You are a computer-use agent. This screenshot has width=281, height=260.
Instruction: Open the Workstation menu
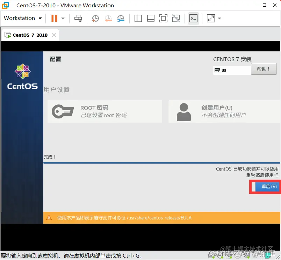[x=23, y=18]
